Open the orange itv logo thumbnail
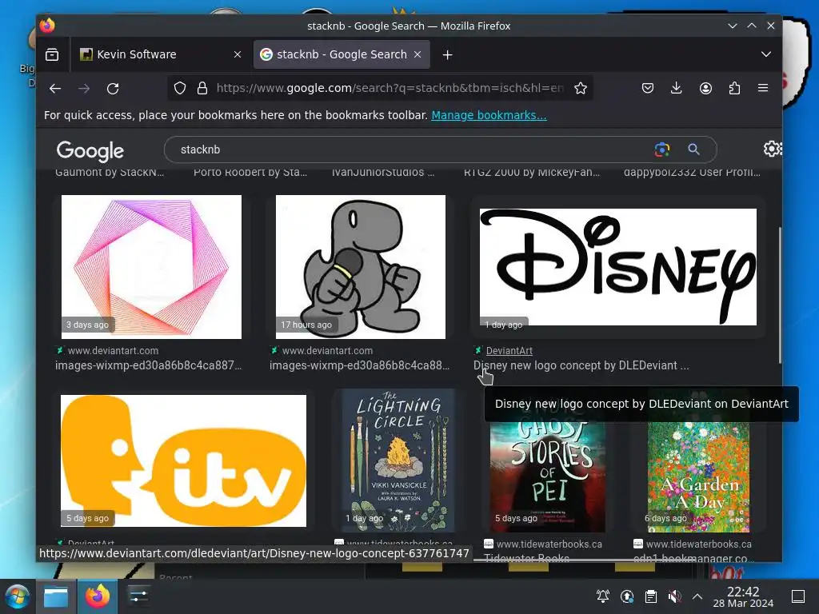819x614 pixels. (x=183, y=460)
